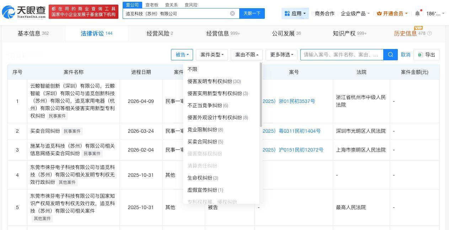Click the 导出 export button
This screenshot has width=449, height=230.
pos(427,55)
